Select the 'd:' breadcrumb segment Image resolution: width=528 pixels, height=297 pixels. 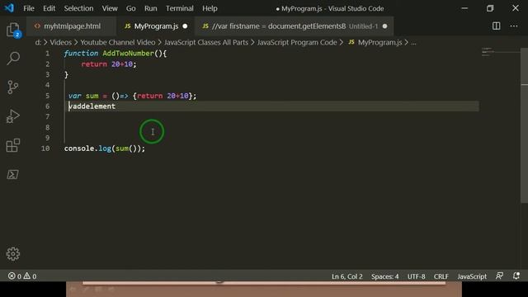(x=38, y=42)
